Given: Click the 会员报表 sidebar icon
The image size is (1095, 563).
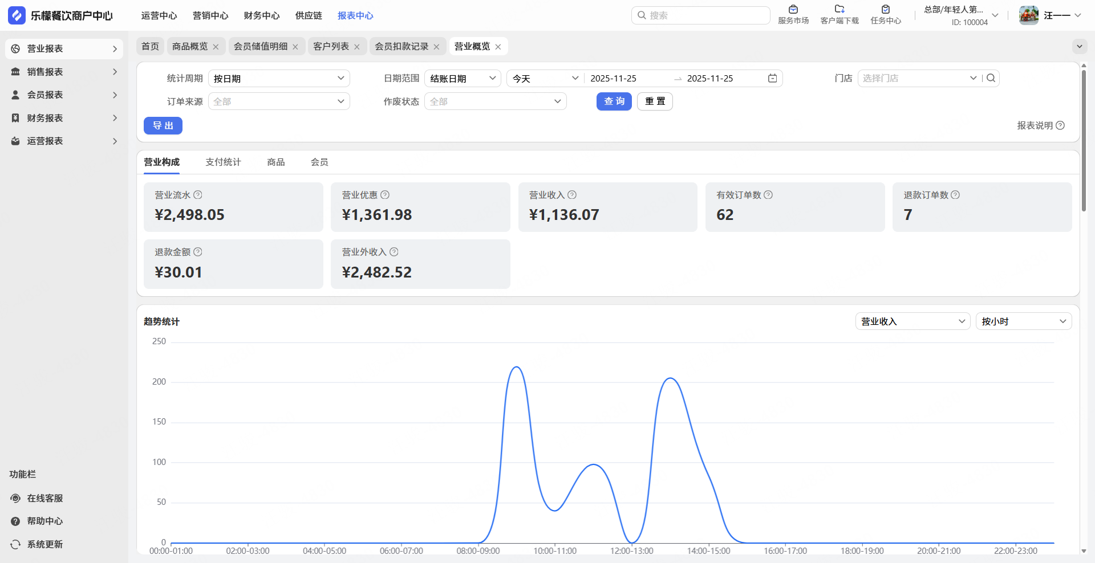Looking at the screenshot, I should click(15, 95).
